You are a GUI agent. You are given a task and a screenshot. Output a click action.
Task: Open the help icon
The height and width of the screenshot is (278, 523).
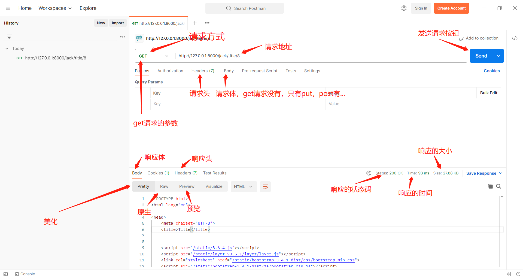pyautogui.click(x=518, y=274)
